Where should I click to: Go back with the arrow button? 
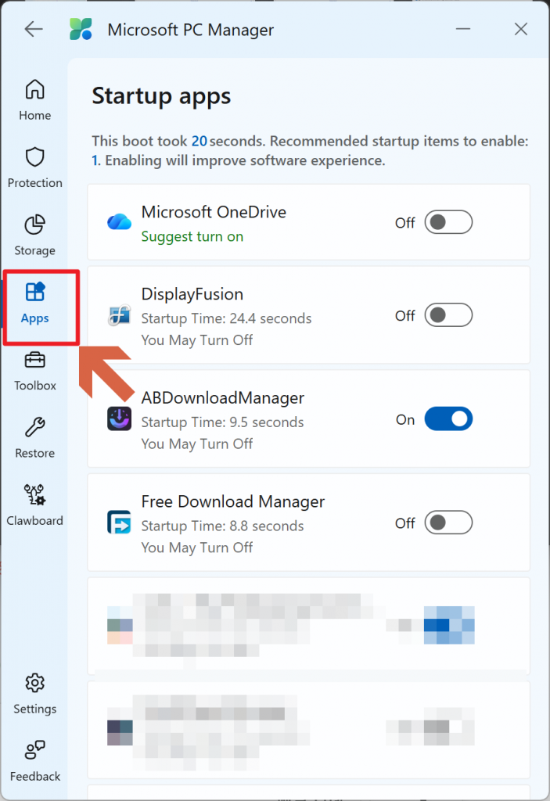[x=34, y=29]
